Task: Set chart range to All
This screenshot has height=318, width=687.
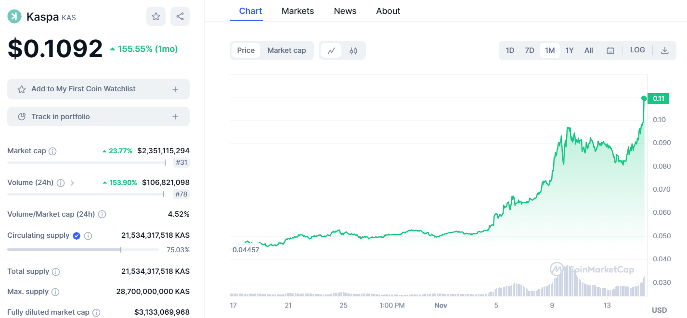Action: pyautogui.click(x=589, y=50)
